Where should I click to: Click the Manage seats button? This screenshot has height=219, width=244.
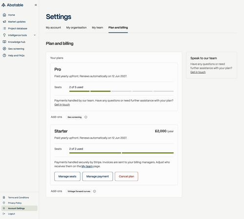[x=67, y=176]
